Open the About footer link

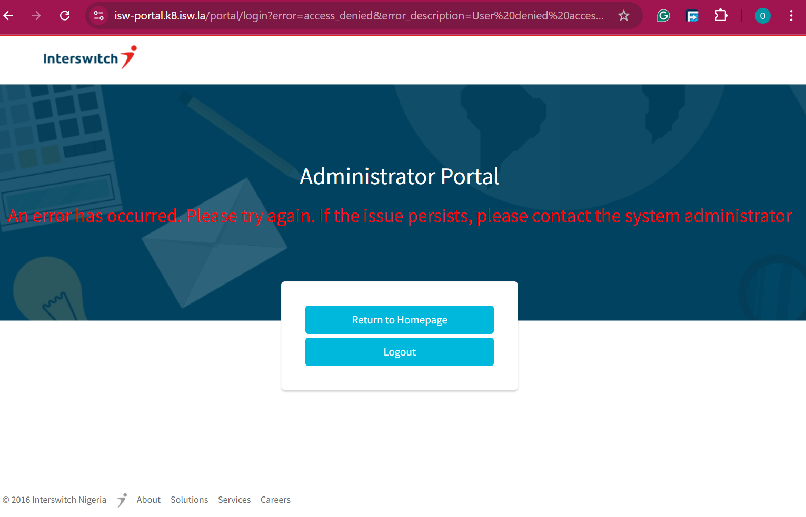[148, 500]
